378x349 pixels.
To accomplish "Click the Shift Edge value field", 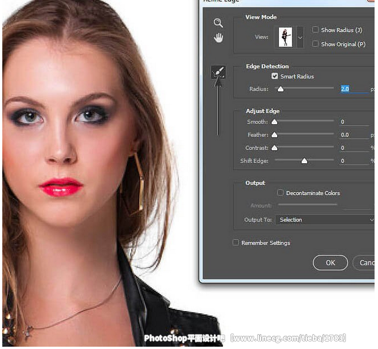I will pyautogui.click(x=354, y=160).
